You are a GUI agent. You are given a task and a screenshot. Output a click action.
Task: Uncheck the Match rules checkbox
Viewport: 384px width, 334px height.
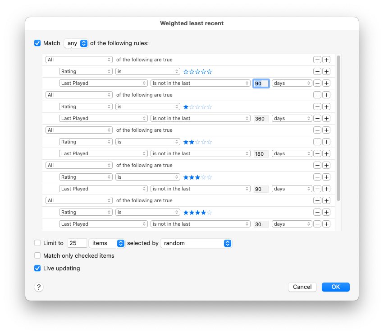37,43
